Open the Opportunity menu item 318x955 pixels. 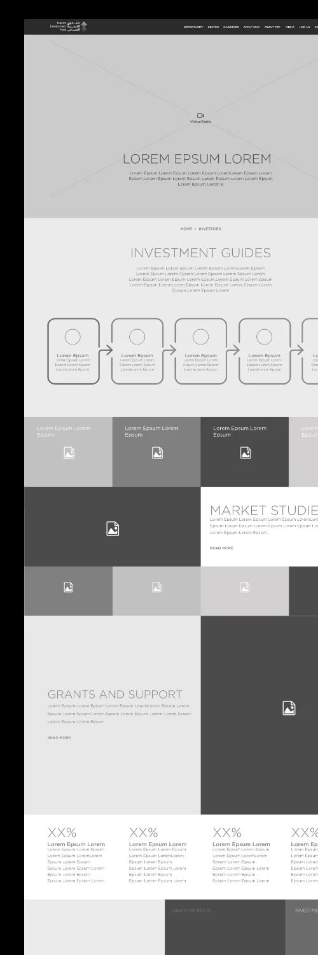click(193, 27)
